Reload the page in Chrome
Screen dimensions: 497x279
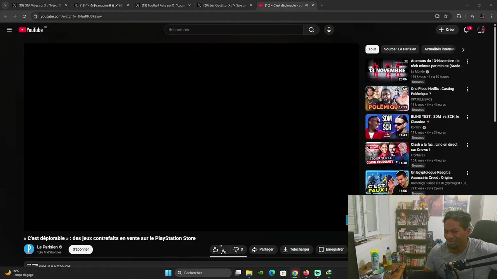tap(24, 16)
